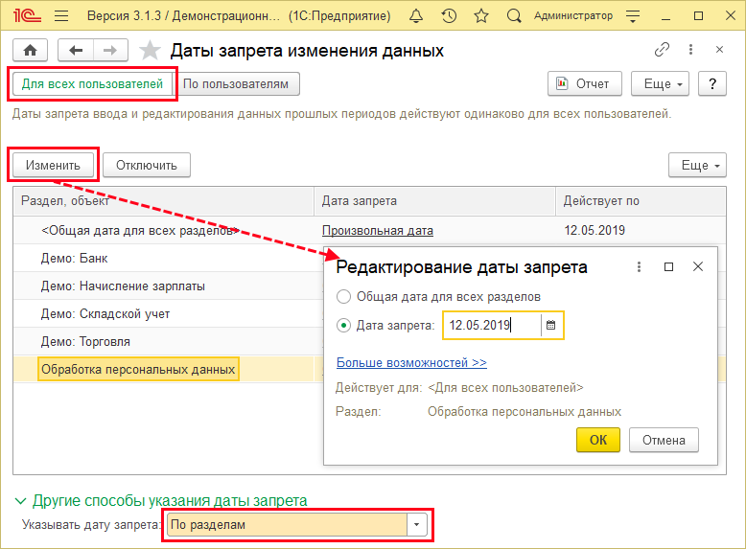Click Администратор user name
Image resolution: width=746 pixels, height=549 pixels.
573,16
